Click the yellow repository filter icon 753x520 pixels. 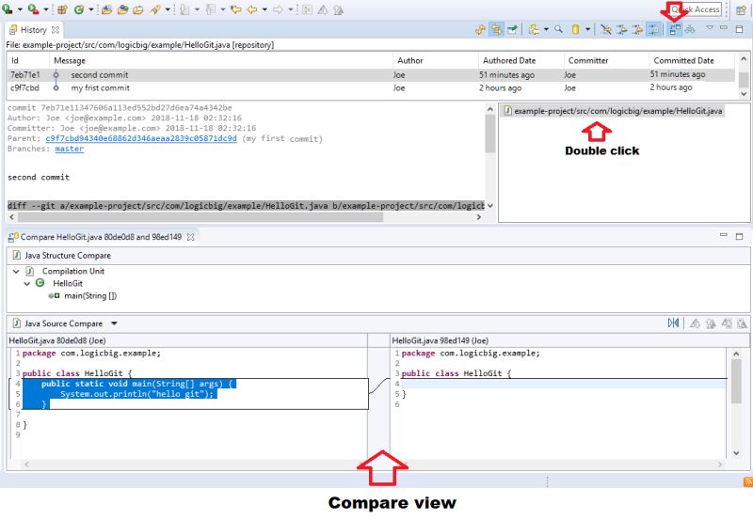click(575, 30)
